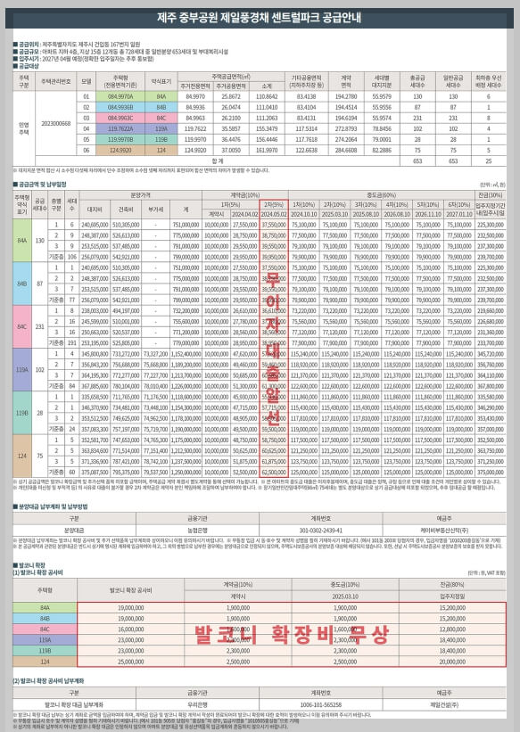Screen dimensions: 520x732
Task: Click the '중도금(60%)' column group header
Action: pyautogui.click(x=381, y=194)
